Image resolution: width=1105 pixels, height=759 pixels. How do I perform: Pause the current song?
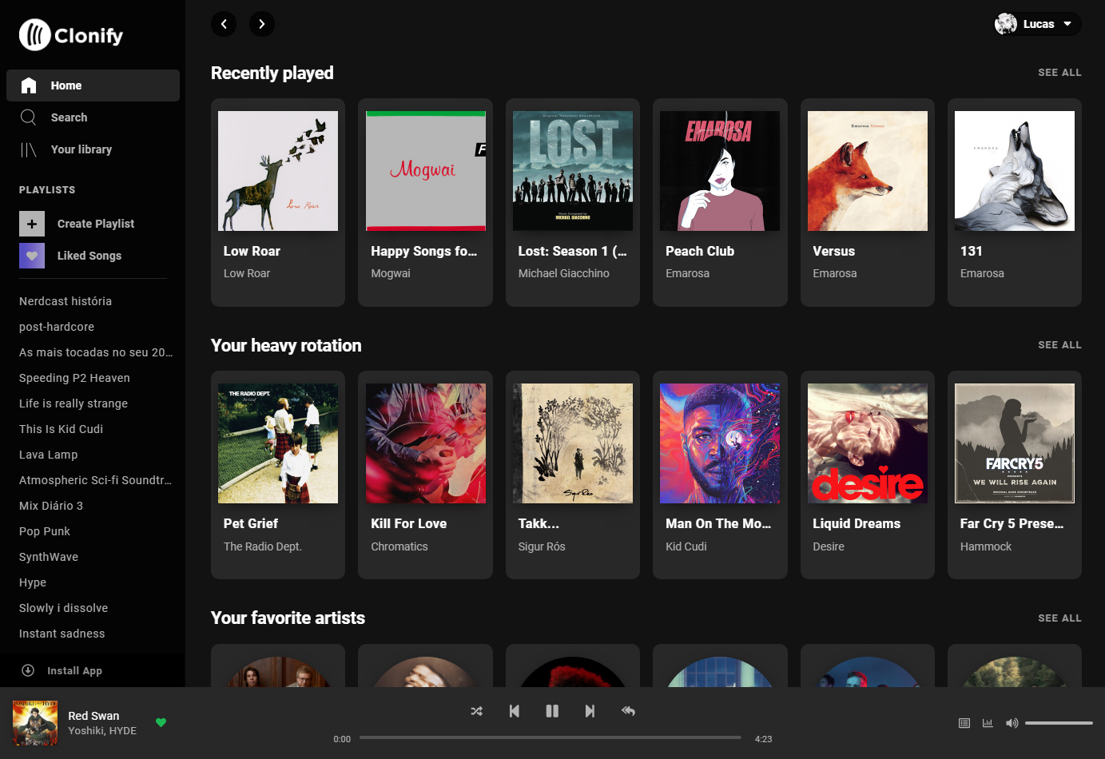point(552,711)
